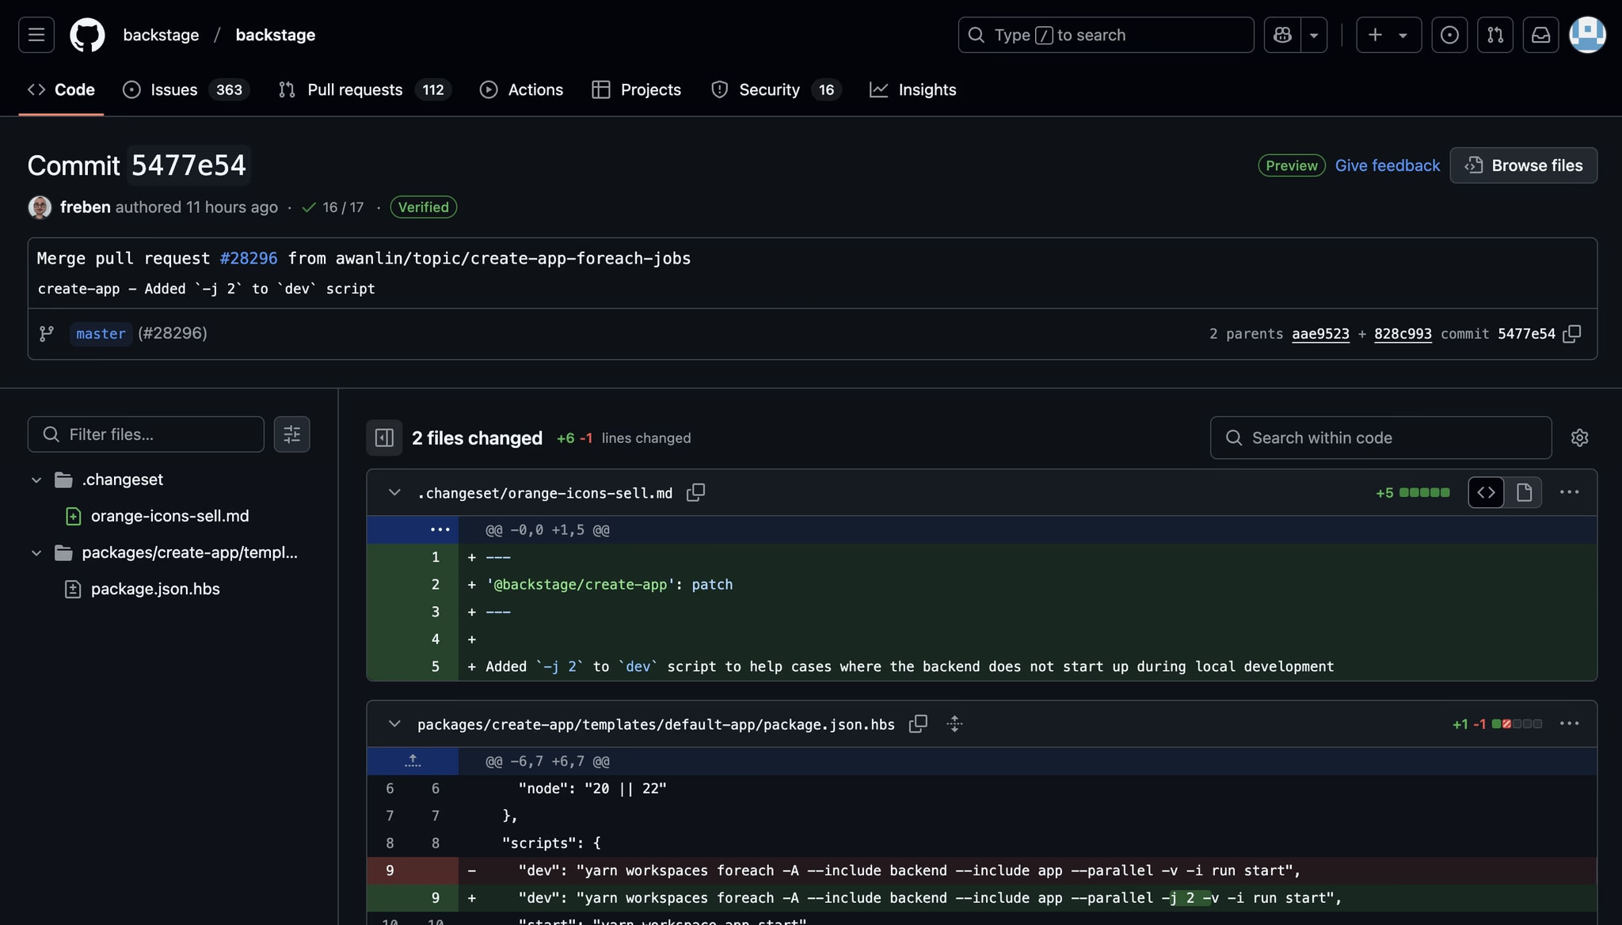Open freben's author profile
Viewport: 1622px width, 925px height.
click(x=85, y=207)
